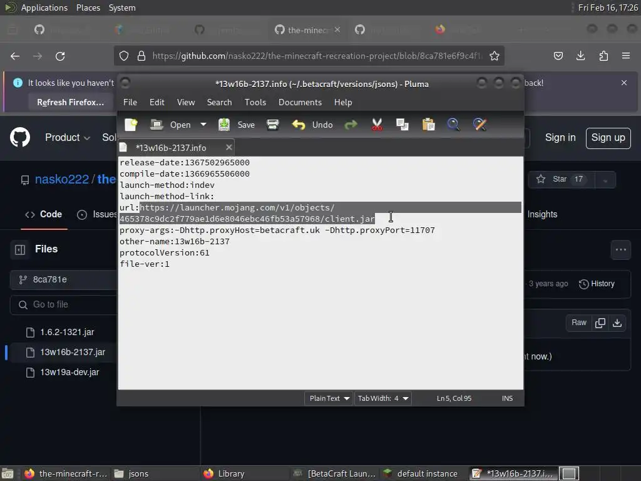This screenshot has height=481, width=641.
Task: Expand GitHub Product menu
Action: (68, 137)
